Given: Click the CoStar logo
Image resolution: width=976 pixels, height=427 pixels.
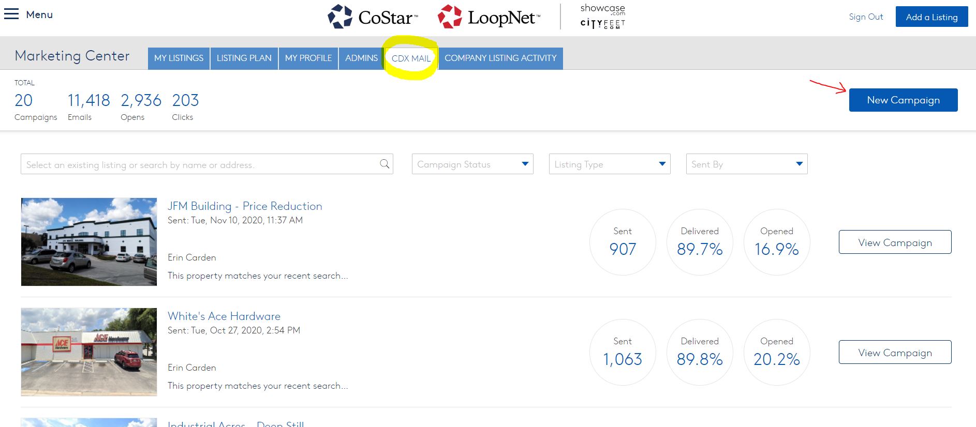Looking at the screenshot, I should point(372,17).
